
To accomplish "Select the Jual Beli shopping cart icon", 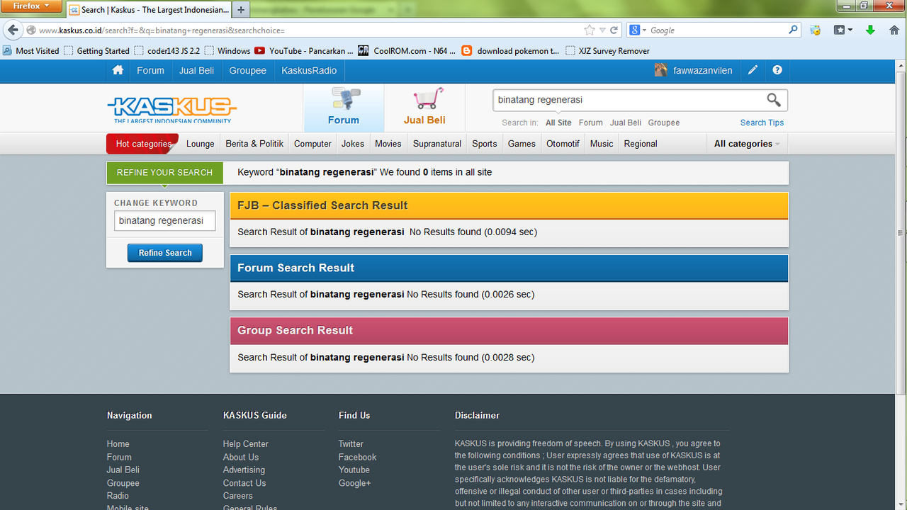I will coord(428,98).
